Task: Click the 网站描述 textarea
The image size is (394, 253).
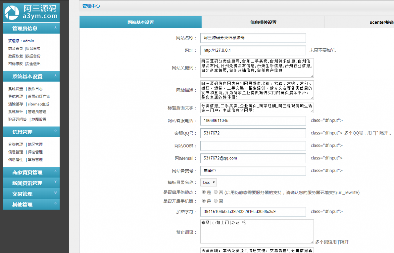Action: (x=257, y=90)
